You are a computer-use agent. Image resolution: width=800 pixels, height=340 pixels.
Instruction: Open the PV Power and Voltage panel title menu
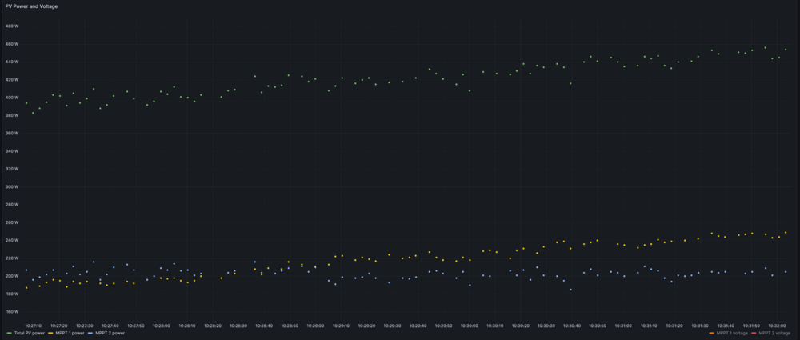click(31, 6)
